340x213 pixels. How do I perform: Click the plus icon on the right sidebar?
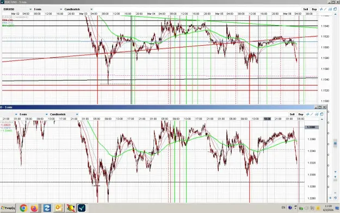point(335,177)
